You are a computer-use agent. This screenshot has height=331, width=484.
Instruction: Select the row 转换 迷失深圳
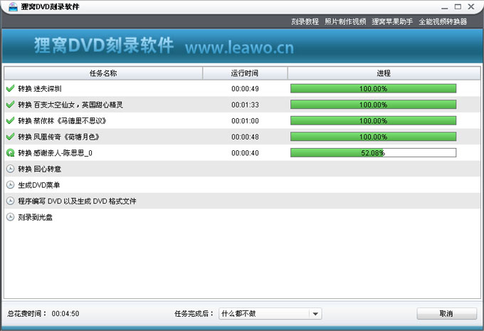(x=242, y=88)
